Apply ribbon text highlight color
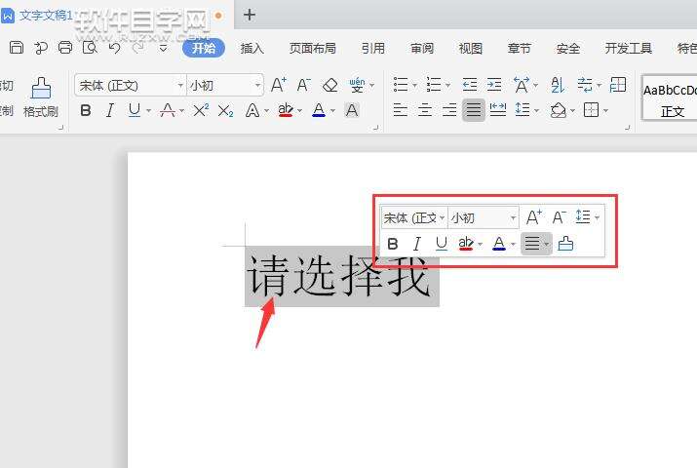Screen dimensions: 697x468 coord(286,110)
